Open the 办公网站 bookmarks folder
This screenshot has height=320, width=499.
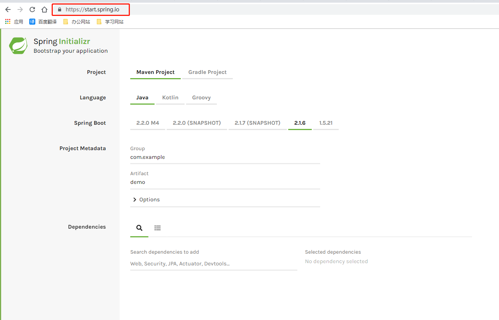(77, 21)
